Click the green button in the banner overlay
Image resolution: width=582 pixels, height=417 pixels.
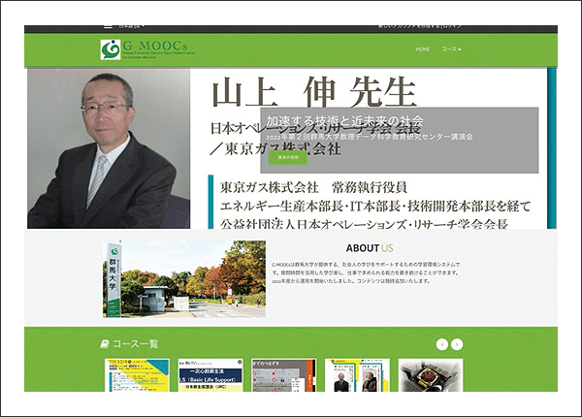pos(288,157)
